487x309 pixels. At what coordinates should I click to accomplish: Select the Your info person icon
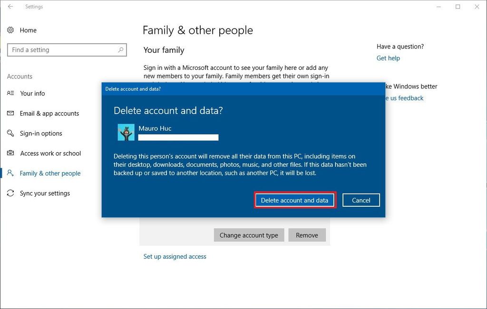[x=10, y=93]
